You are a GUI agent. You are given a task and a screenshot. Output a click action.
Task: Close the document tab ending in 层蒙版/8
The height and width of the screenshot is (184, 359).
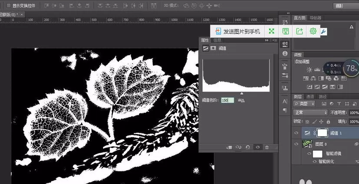22,14
